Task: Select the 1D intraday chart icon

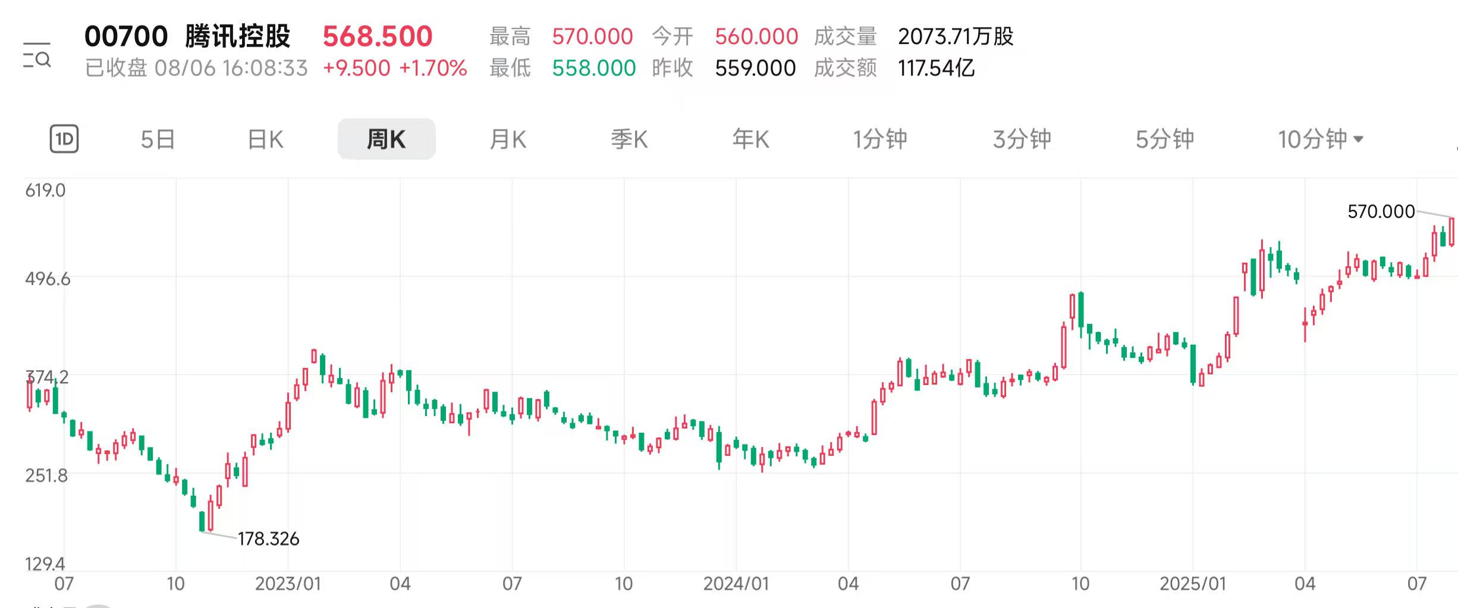Action: 64,139
